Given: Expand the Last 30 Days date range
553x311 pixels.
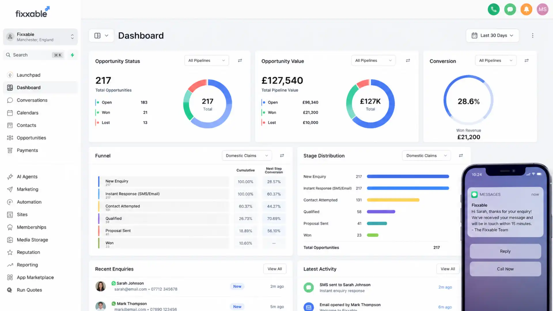Looking at the screenshot, I should (493, 35).
